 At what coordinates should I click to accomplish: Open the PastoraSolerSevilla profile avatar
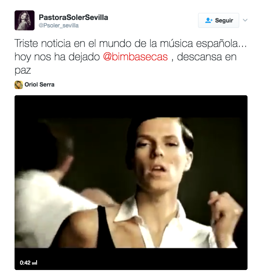pyautogui.click(x=25, y=20)
